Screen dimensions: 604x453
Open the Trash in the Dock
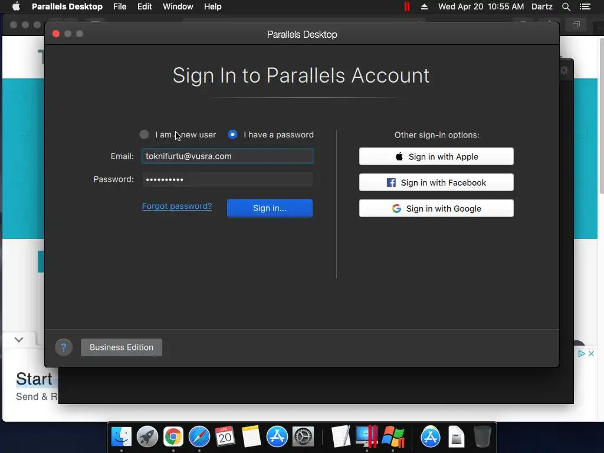(x=482, y=437)
